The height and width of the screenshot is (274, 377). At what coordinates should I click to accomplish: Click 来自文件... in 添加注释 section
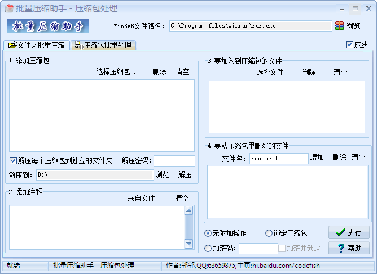146,198
